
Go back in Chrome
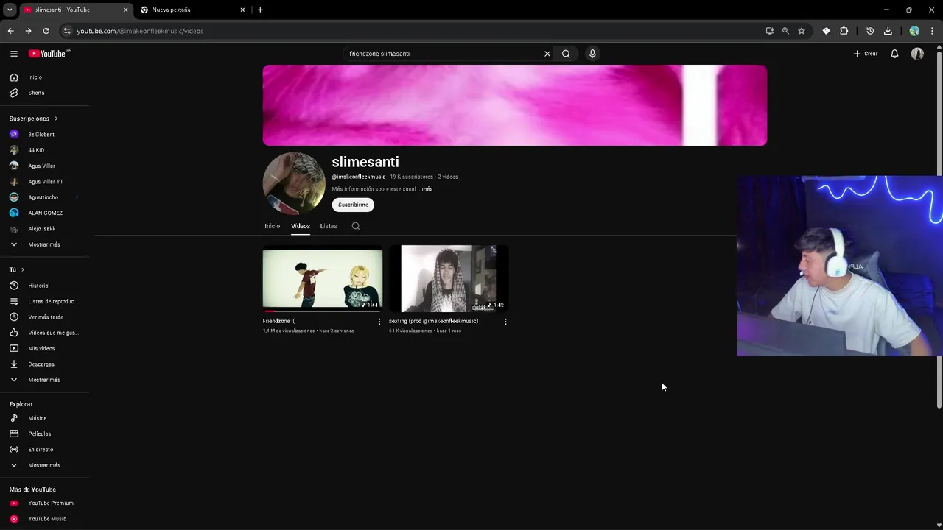coord(10,31)
